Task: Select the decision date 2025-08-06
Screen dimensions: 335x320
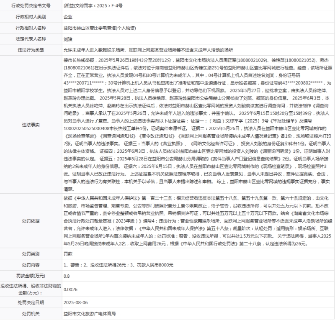Action: [x=75, y=302]
